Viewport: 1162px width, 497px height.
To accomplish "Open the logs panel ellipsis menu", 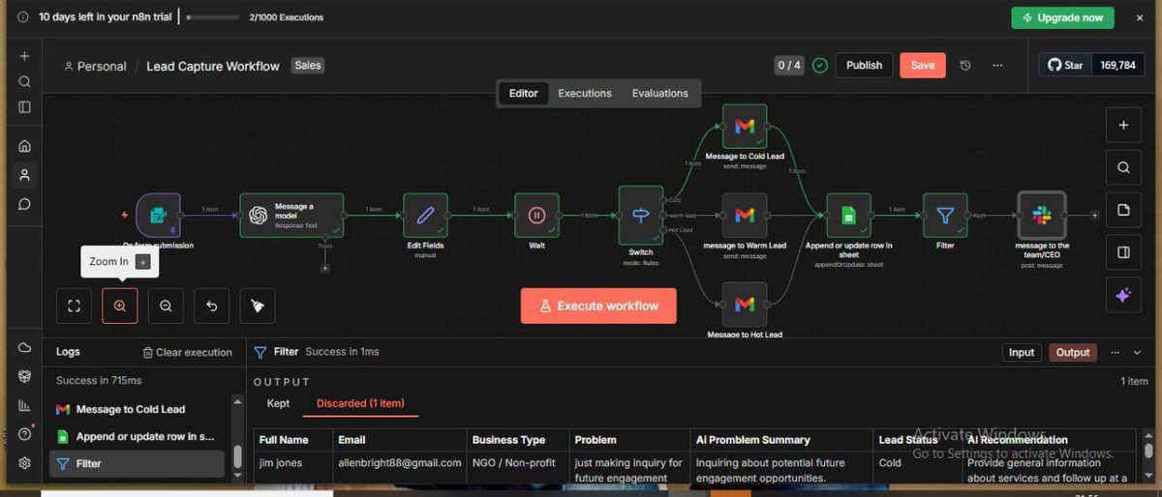I will tap(1115, 353).
